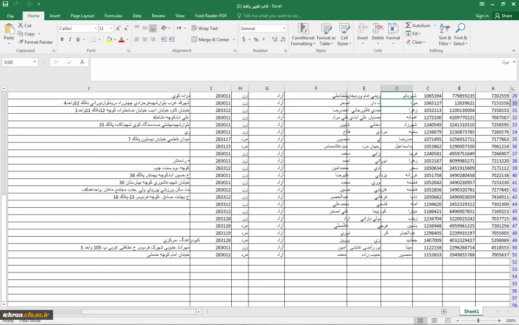Click Increase Decimal icon
This screenshot has width=519, height=325.
point(274,39)
